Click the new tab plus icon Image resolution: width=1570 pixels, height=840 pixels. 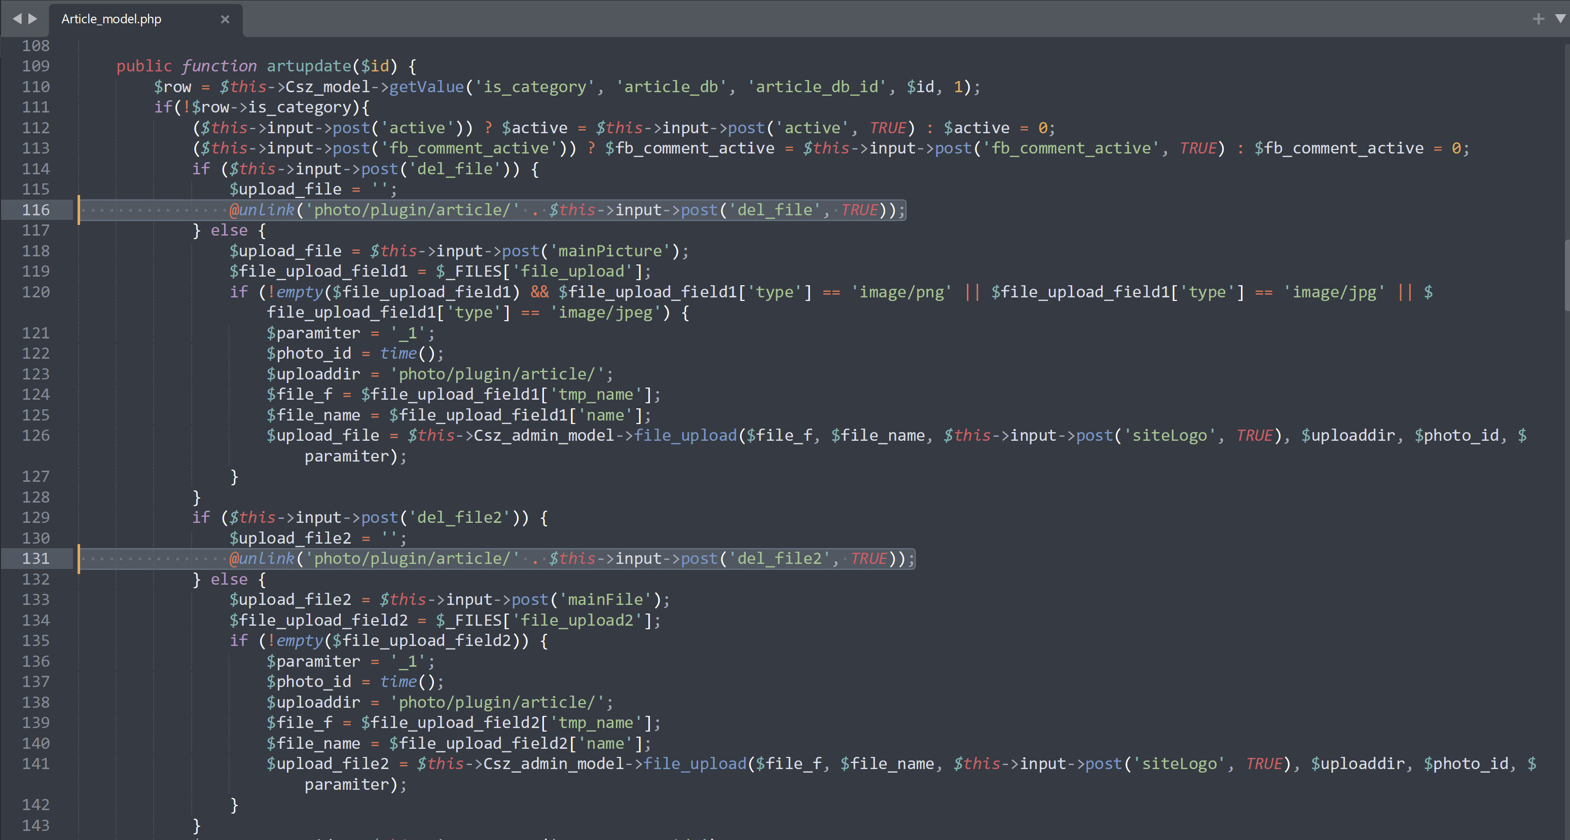(x=1538, y=19)
